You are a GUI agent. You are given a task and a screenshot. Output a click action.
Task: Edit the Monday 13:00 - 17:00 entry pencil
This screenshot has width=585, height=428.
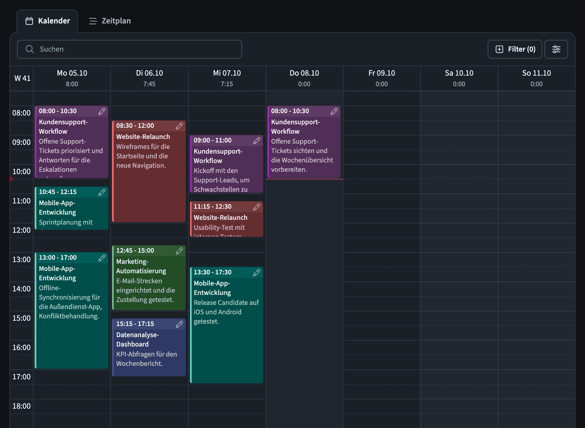click(x=102, y=258)
